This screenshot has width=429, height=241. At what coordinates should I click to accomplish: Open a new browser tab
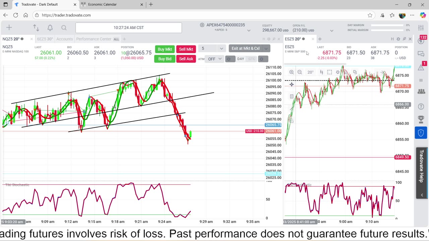click(151, 4)
